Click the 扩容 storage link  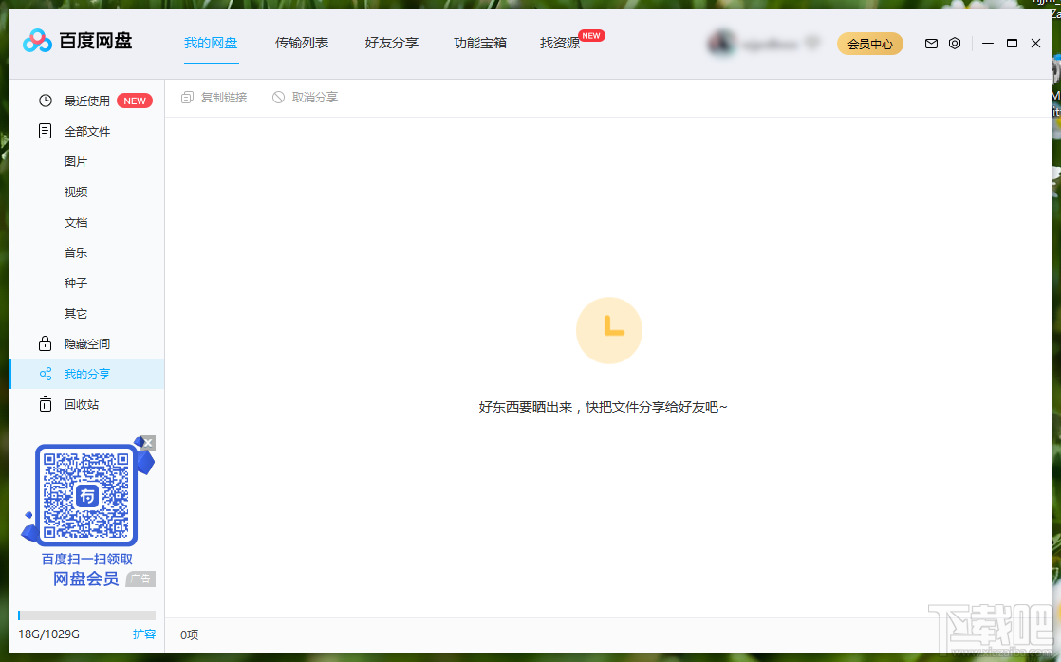pos(144,634)
